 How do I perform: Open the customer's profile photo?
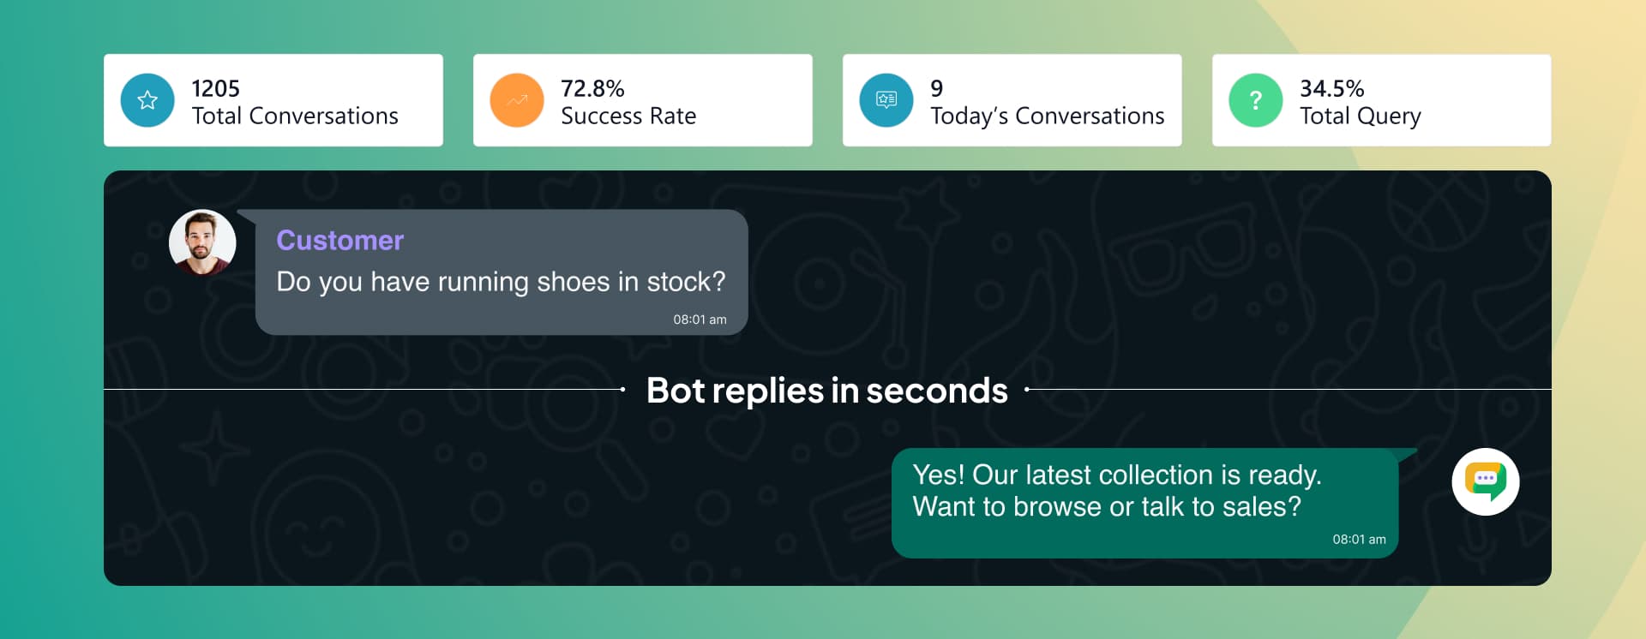202,242
